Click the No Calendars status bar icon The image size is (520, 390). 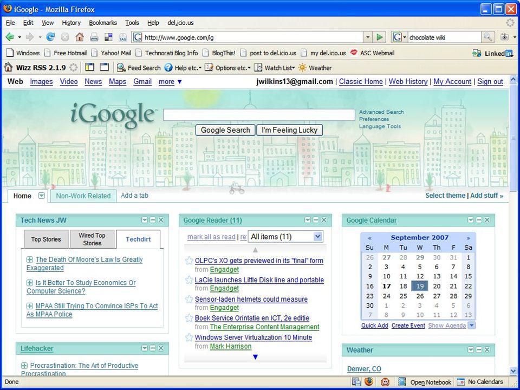[460, 382]
